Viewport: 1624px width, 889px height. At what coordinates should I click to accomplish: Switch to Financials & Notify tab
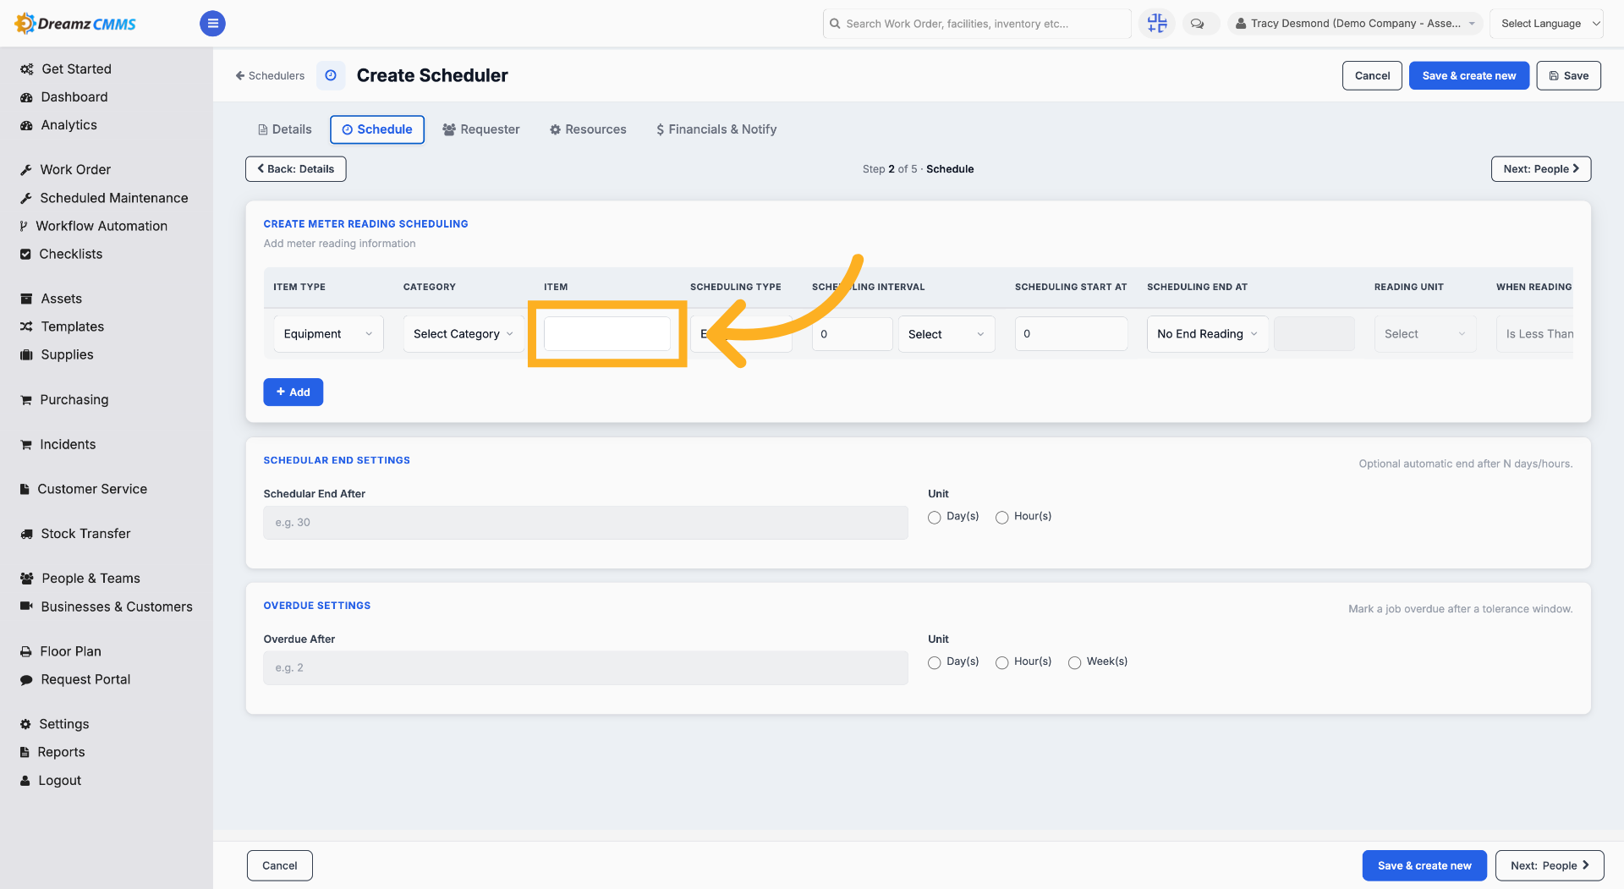pos(716,129)
